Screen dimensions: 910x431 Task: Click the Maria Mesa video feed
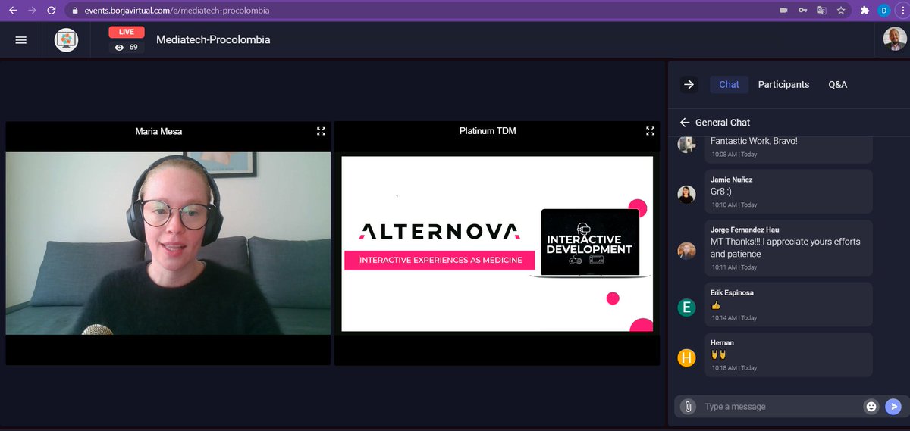(168, 243)
